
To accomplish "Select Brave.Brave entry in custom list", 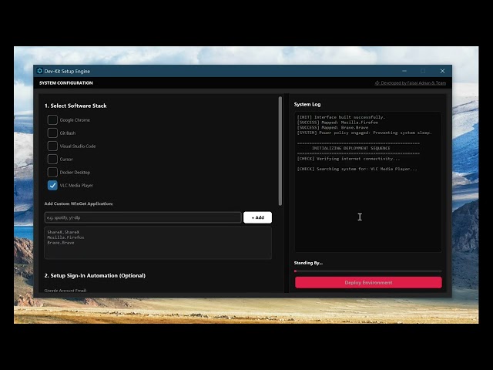I will (x=61, y=243).
